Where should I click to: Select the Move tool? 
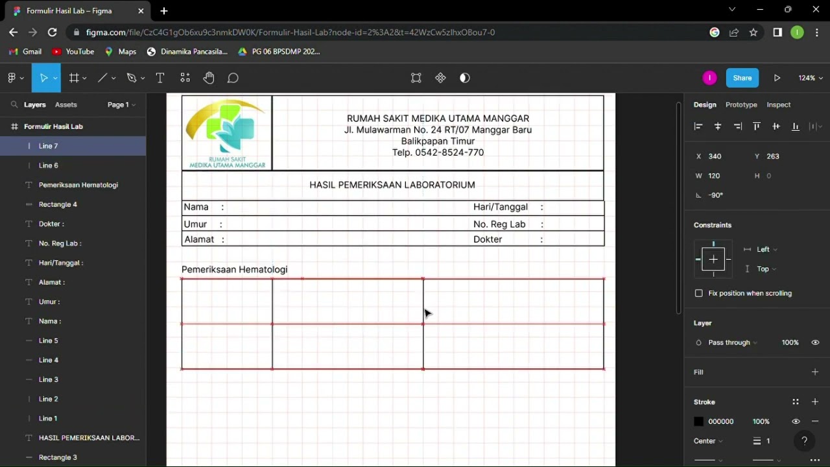point(43,78)
